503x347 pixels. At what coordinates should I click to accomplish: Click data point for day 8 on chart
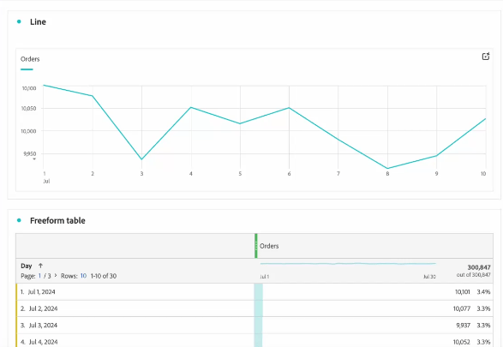(x=387, y=169)
